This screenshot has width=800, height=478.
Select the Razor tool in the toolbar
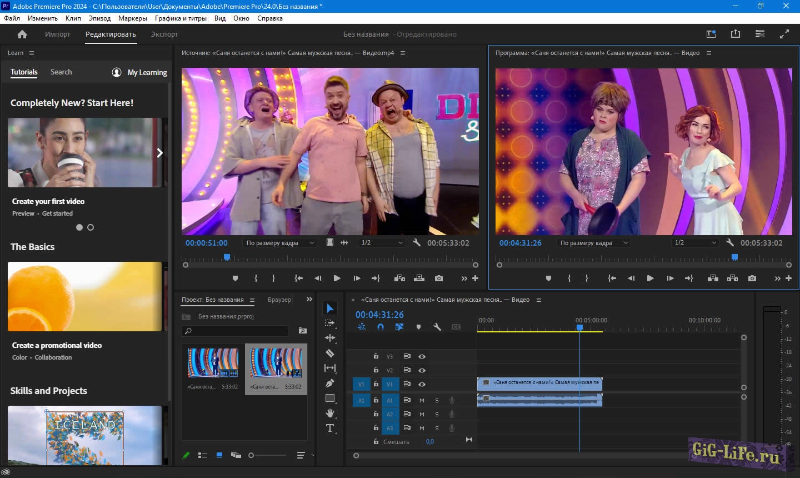[x=330, y=353]
